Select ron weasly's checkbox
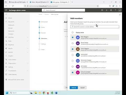126x95 pixels. [x=72, y=66]
